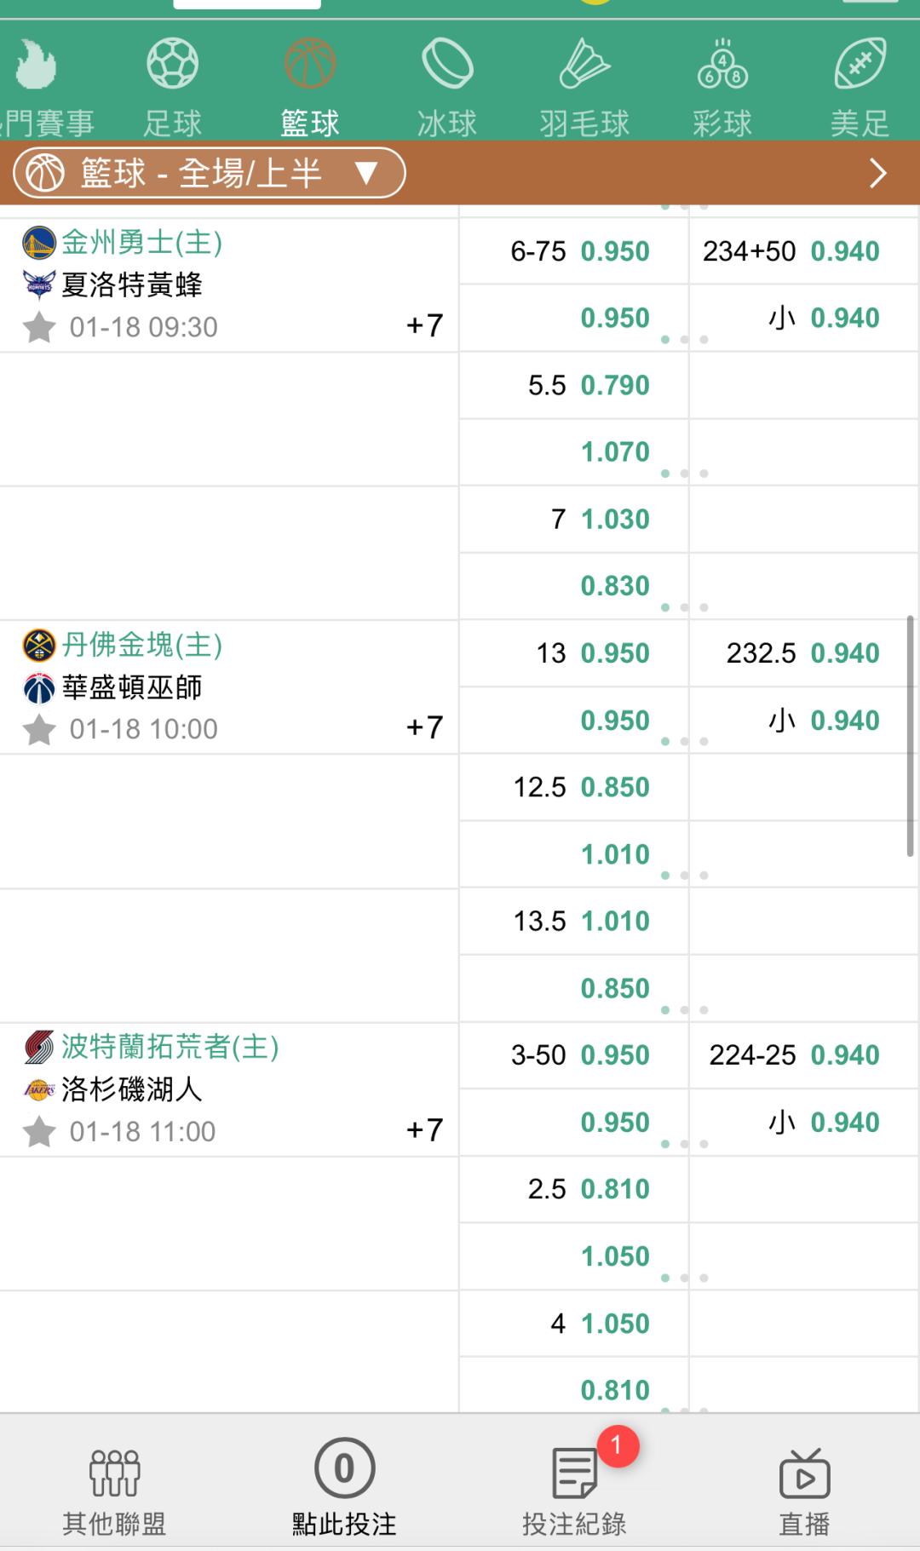Click the vertical scrollbar on right edge

click(x=910, y=735)
